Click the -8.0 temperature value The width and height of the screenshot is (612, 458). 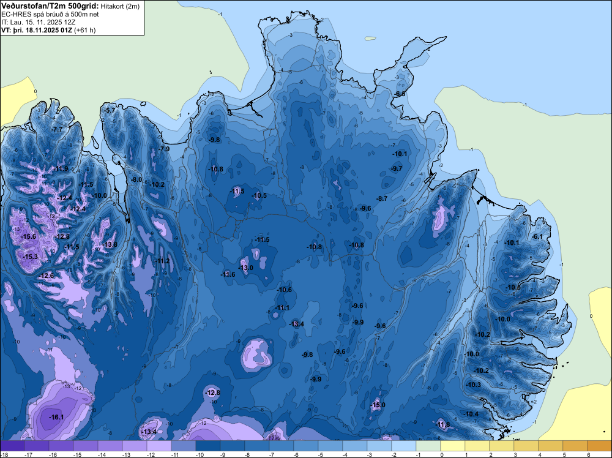click(136, 179)
